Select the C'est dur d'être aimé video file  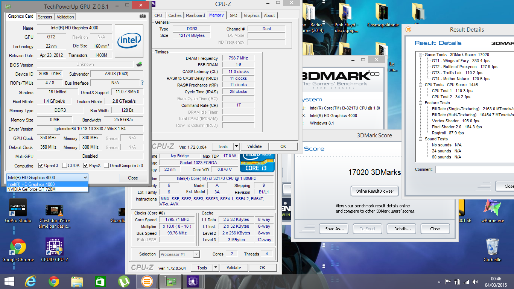pos(55,216)
